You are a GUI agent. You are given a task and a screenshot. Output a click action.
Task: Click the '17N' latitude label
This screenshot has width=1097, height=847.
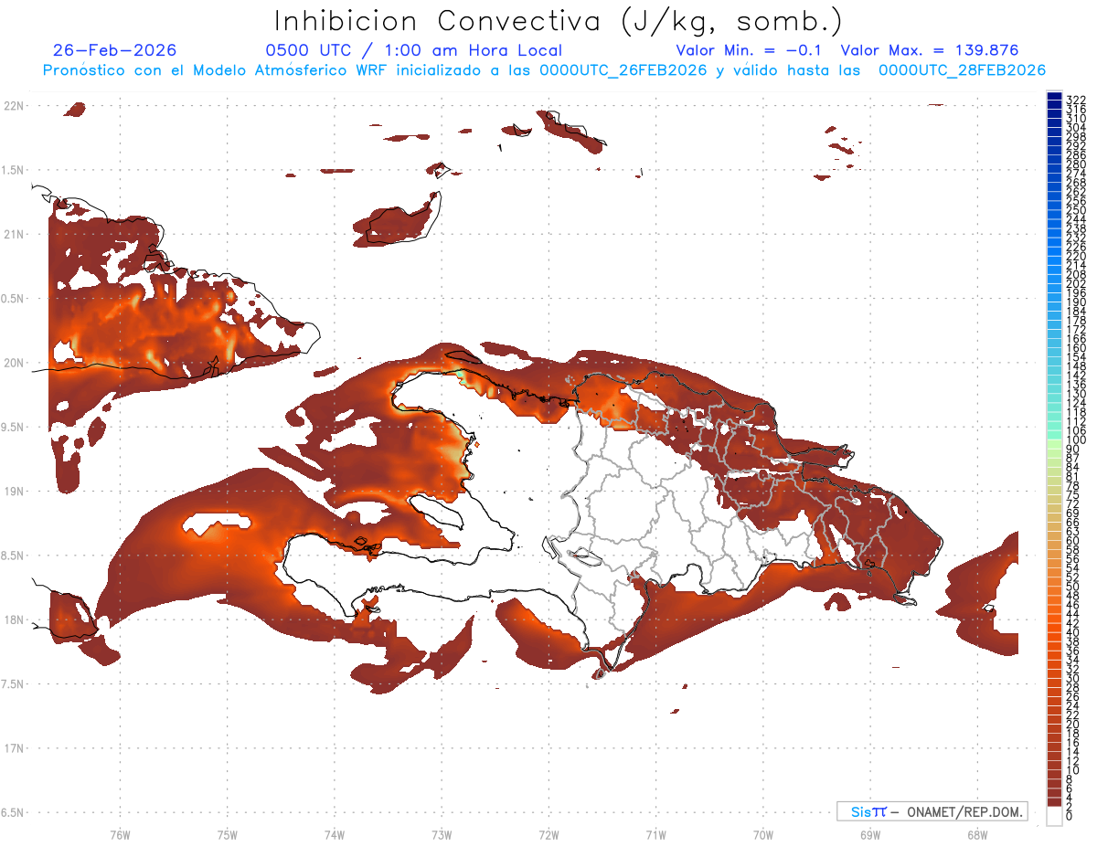pos(15,748)
